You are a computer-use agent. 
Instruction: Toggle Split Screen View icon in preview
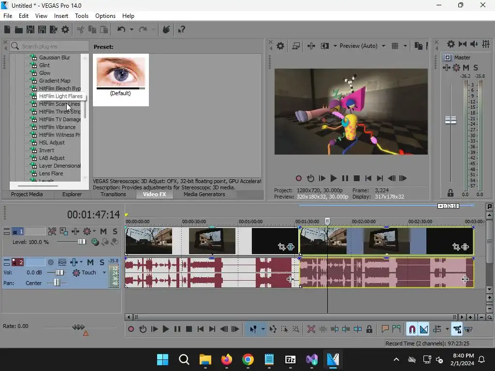tap(324, 46)
